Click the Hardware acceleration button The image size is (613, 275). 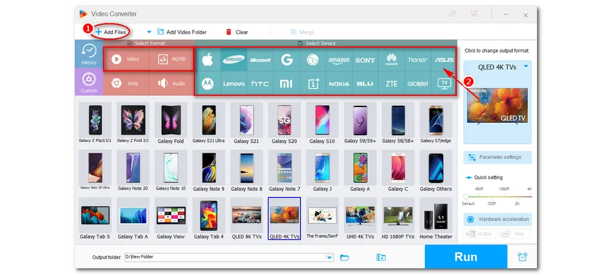point(497,219)
